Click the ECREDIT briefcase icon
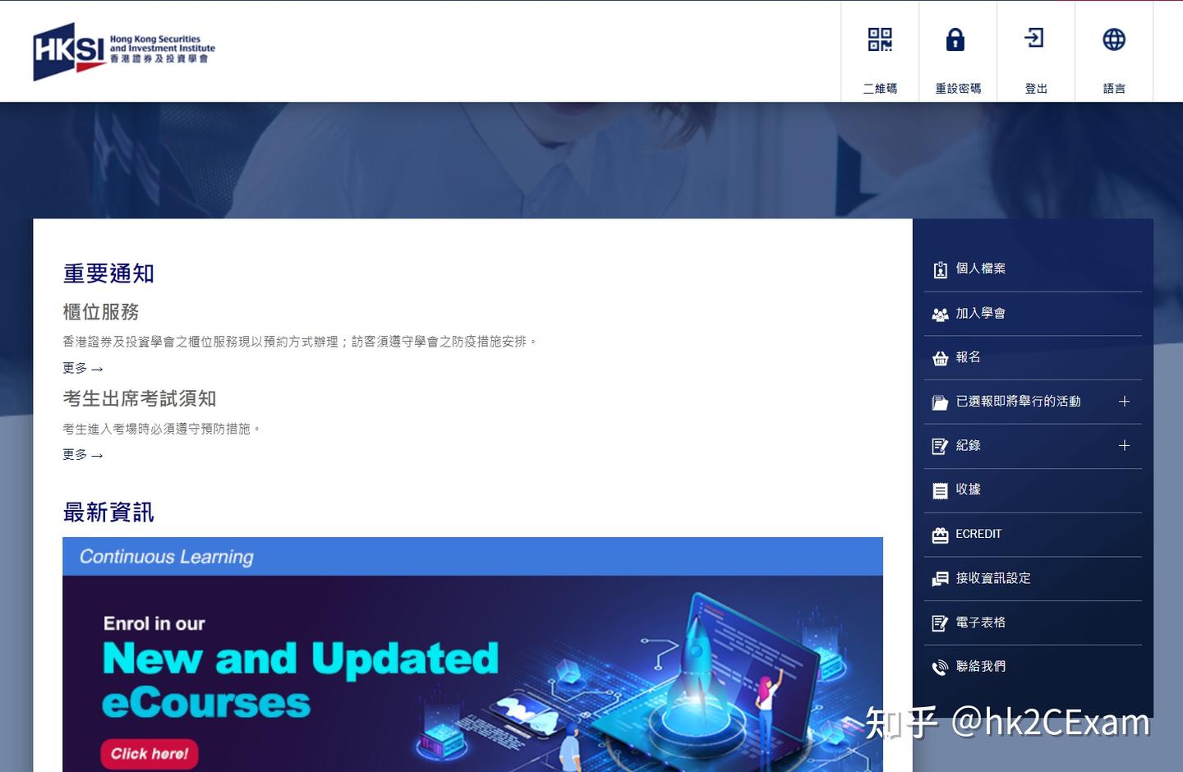The image size is (1183, 772). [940, 534]
